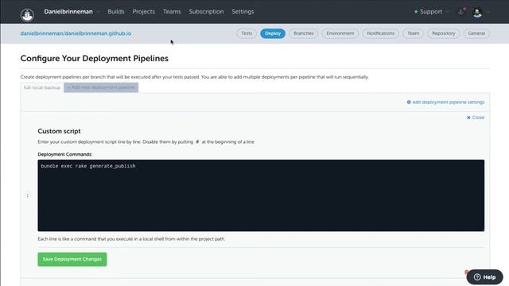509x286 pixels.
Task: Open the Environment tab
Action: coord(340,33)
